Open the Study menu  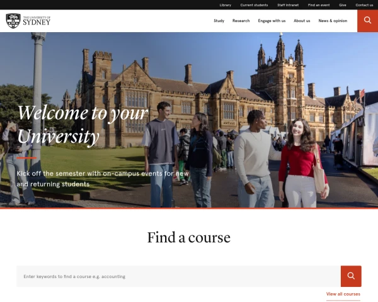pyautogui.click(x=219, y=21)
